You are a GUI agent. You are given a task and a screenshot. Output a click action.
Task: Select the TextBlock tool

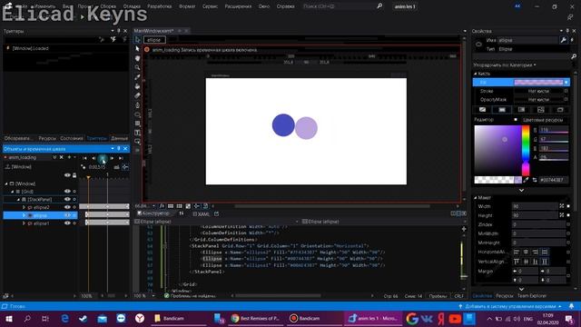click(x=137, y=133)
